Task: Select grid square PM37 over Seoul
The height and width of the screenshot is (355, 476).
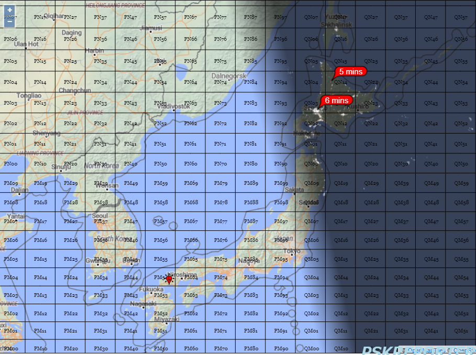Action: (100, 221)
